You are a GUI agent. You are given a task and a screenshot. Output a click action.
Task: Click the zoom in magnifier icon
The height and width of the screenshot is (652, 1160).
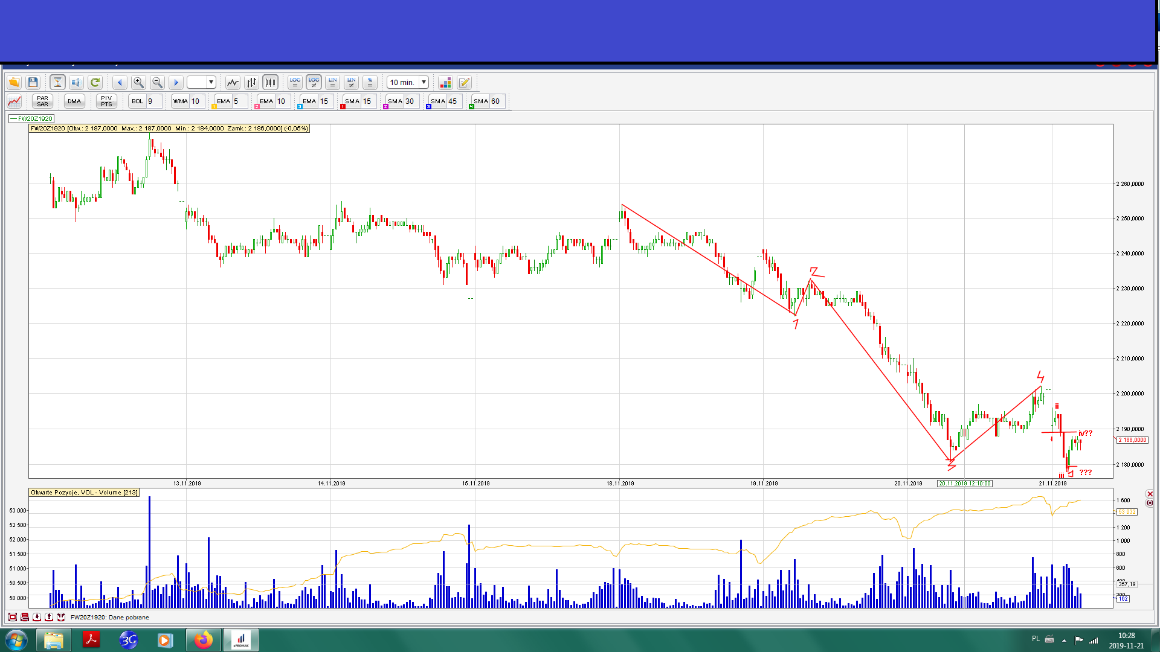[x=138, y=82]
